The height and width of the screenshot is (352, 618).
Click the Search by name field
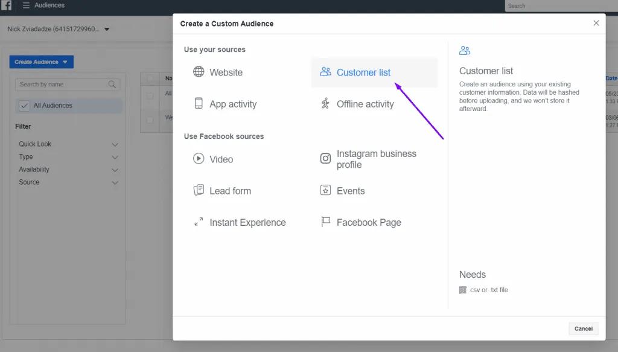point(68,85)
